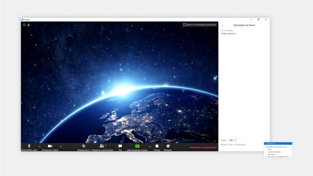The width and height of the screenshot is (313, 176).
Task: Open the chat recipient dropdown
Action: click(232, 140)
